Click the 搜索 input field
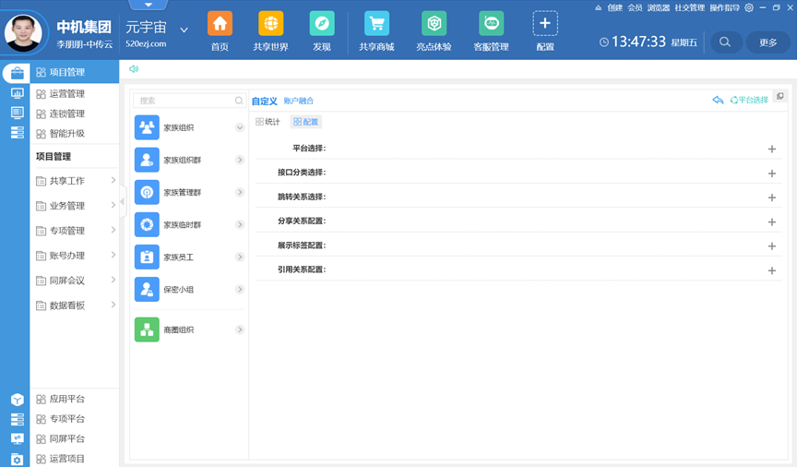The height and width of the screenshot is (467, 797). [x=184, y=101]
